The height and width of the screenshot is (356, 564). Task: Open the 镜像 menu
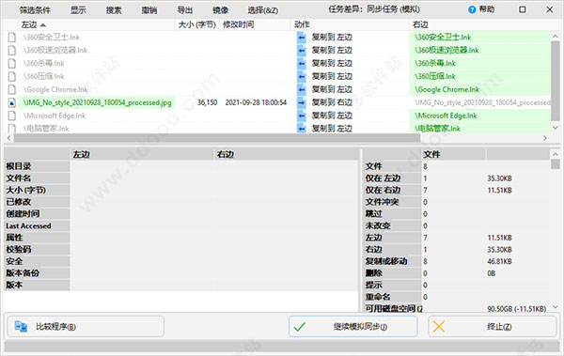coord(221,10)
